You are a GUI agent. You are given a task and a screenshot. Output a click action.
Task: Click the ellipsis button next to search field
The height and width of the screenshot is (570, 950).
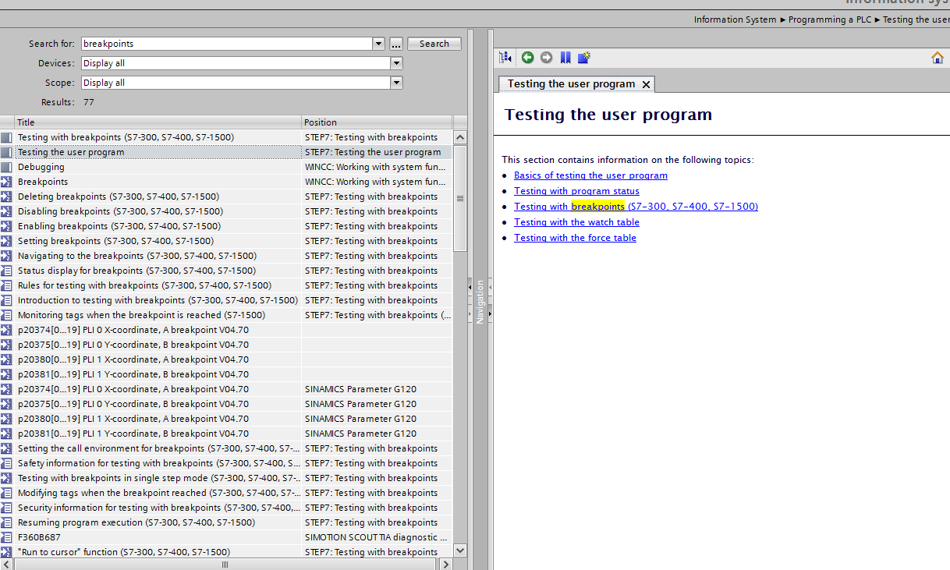coord(395,44)
